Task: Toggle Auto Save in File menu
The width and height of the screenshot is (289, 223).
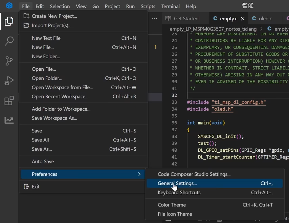Action: (43, 161)
